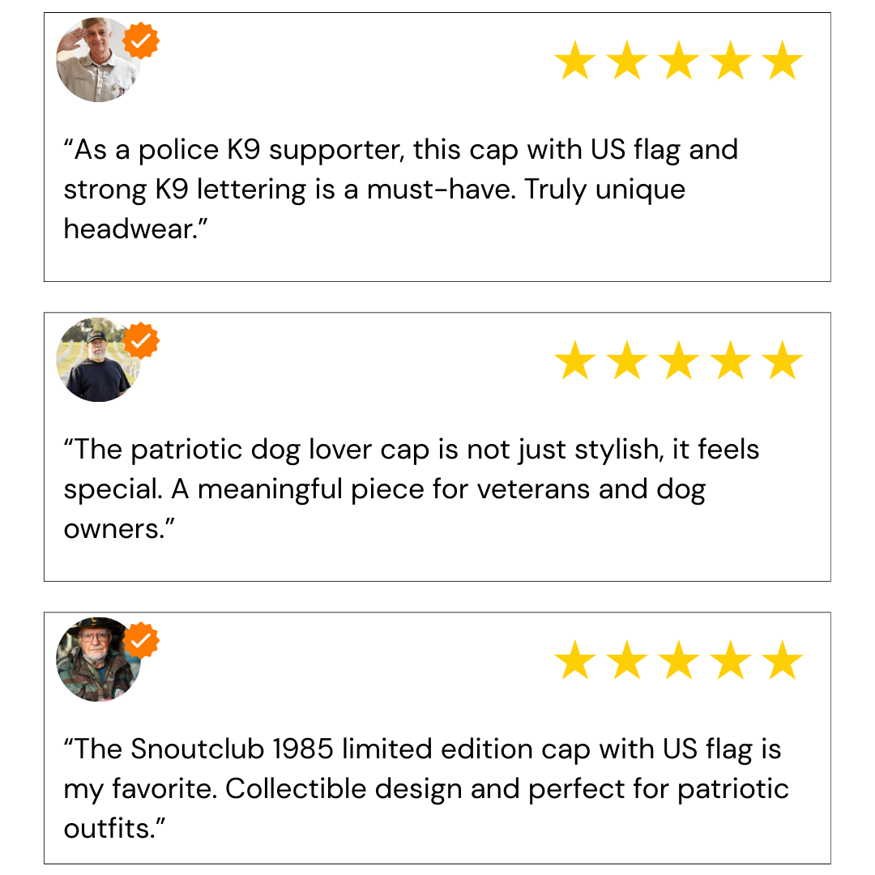Click fourth star of the patriotic dog lover review

coord(731,360)
